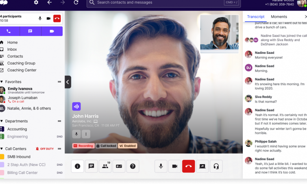Click the purple voice intelligence waveform icon

pos(76,107)
